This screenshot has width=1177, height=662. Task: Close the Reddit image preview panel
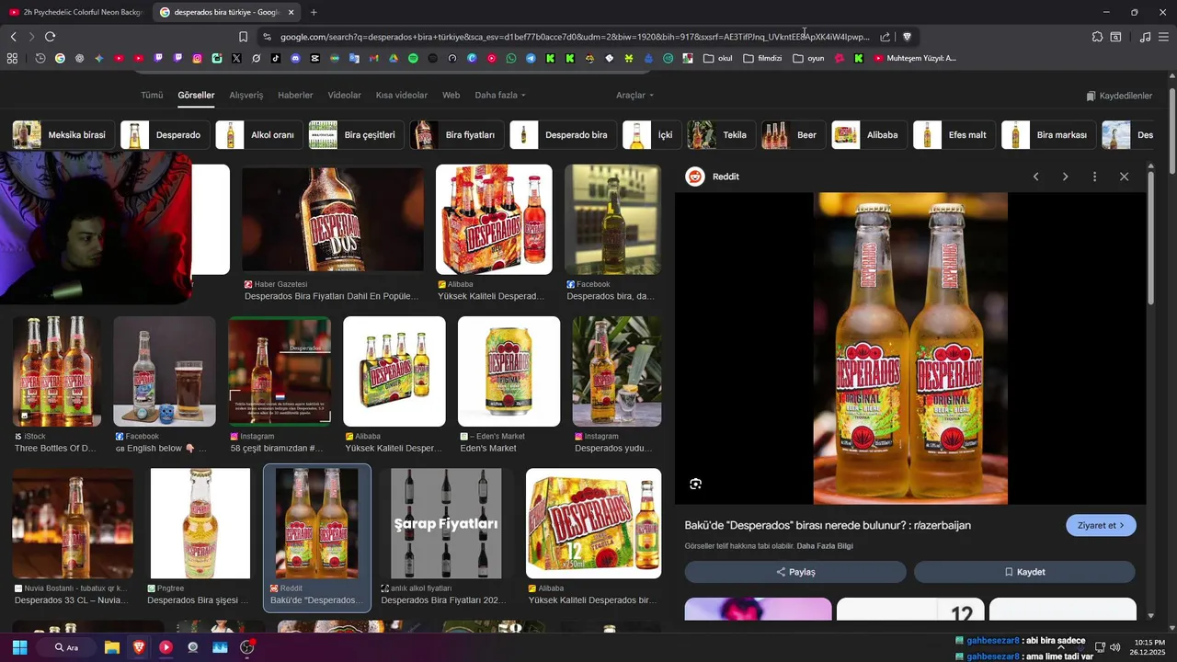1124,177
